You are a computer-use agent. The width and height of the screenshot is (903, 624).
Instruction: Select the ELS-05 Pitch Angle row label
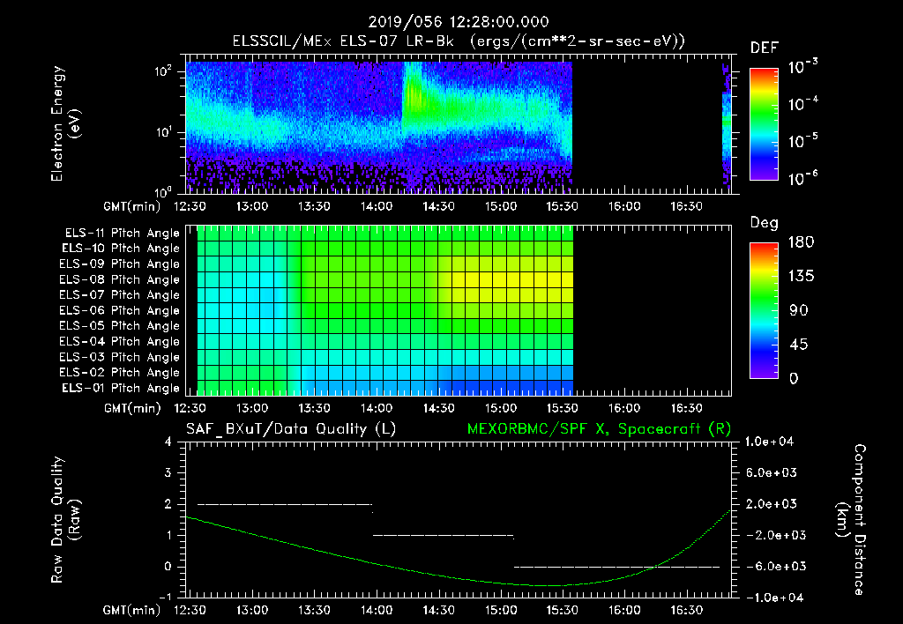click(120, 326)
